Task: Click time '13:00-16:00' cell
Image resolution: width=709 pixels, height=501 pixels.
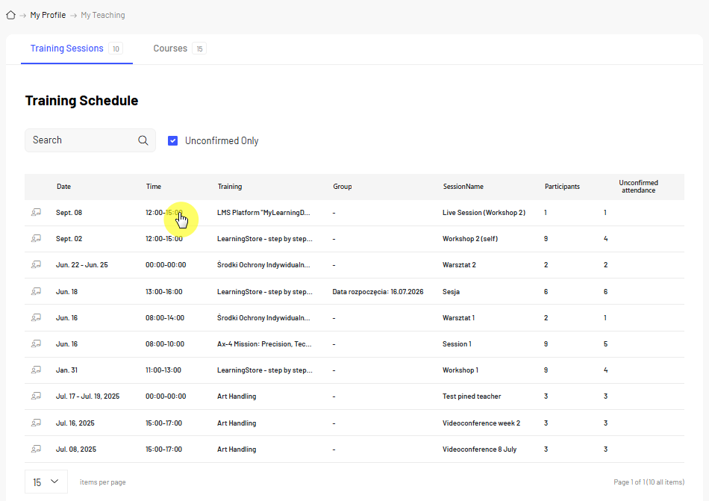Action: pos(163,292)
